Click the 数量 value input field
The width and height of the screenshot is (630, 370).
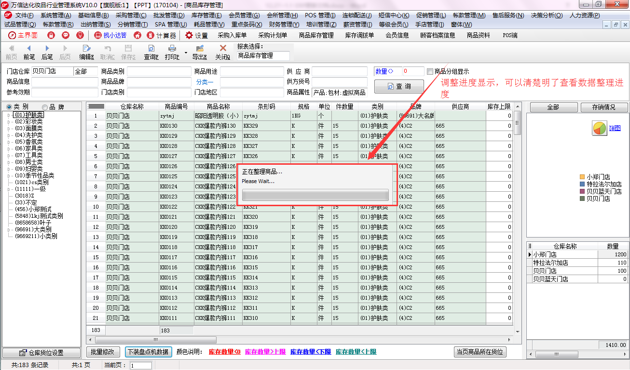413,71
